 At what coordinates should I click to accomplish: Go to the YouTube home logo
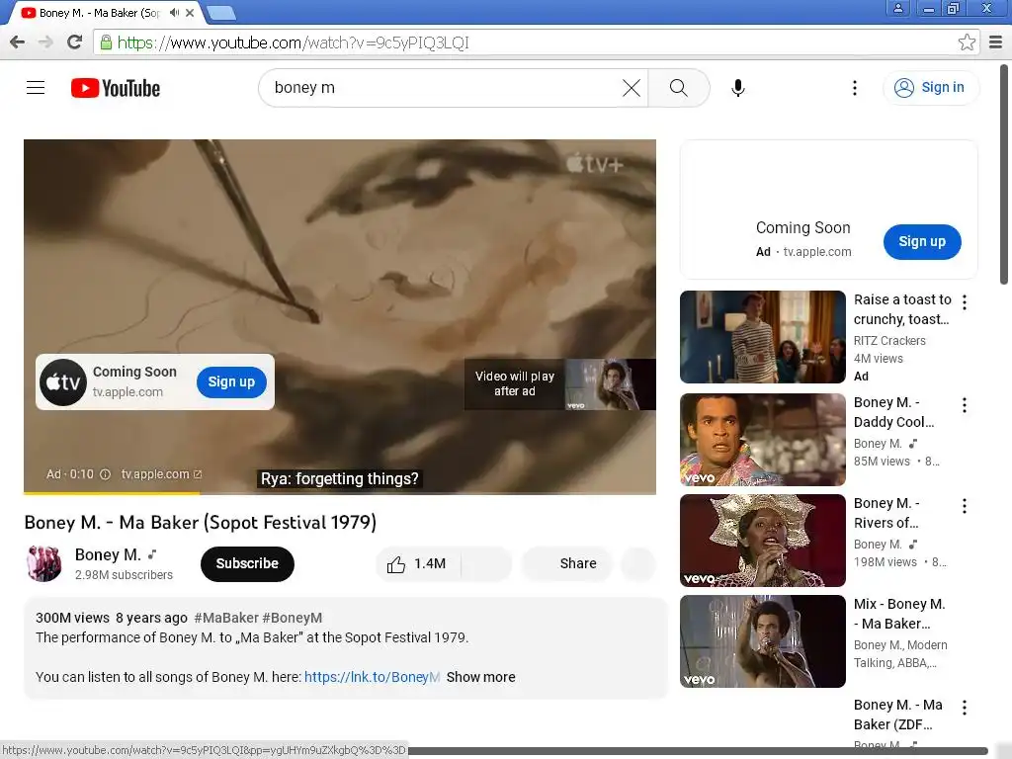coord(116,88)
